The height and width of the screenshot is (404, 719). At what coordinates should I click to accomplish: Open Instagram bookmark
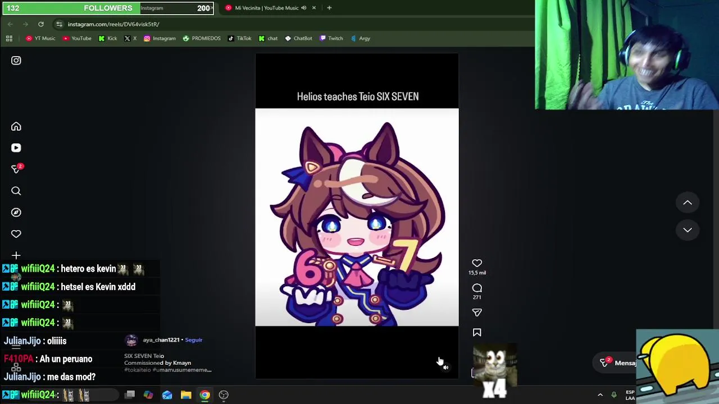coord(160,38)
